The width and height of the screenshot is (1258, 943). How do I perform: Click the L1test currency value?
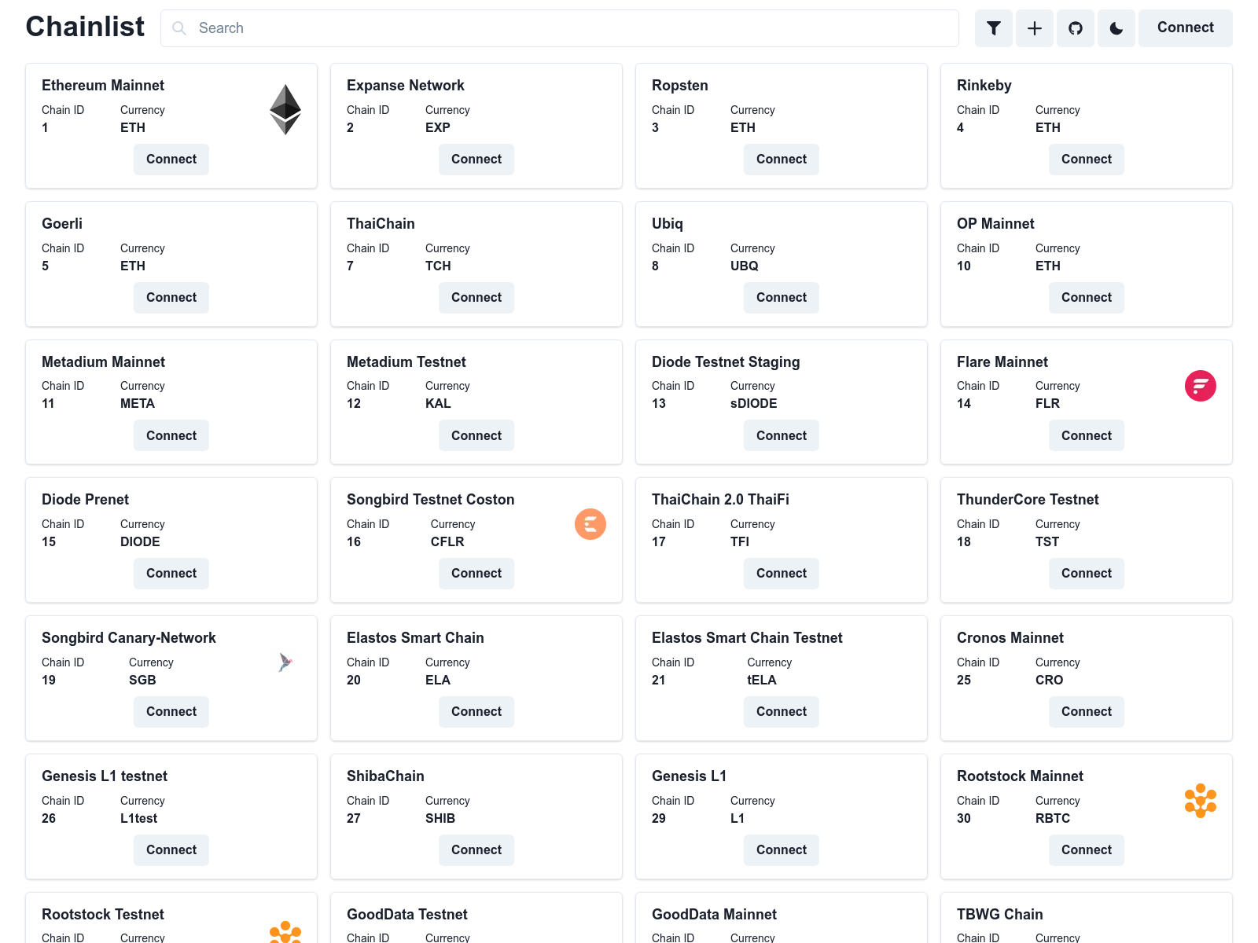coord(138,819)
